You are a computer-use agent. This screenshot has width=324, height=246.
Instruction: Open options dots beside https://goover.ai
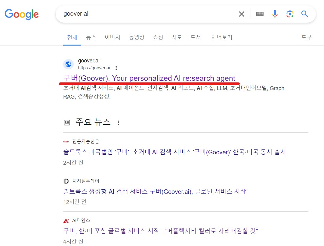116,68
